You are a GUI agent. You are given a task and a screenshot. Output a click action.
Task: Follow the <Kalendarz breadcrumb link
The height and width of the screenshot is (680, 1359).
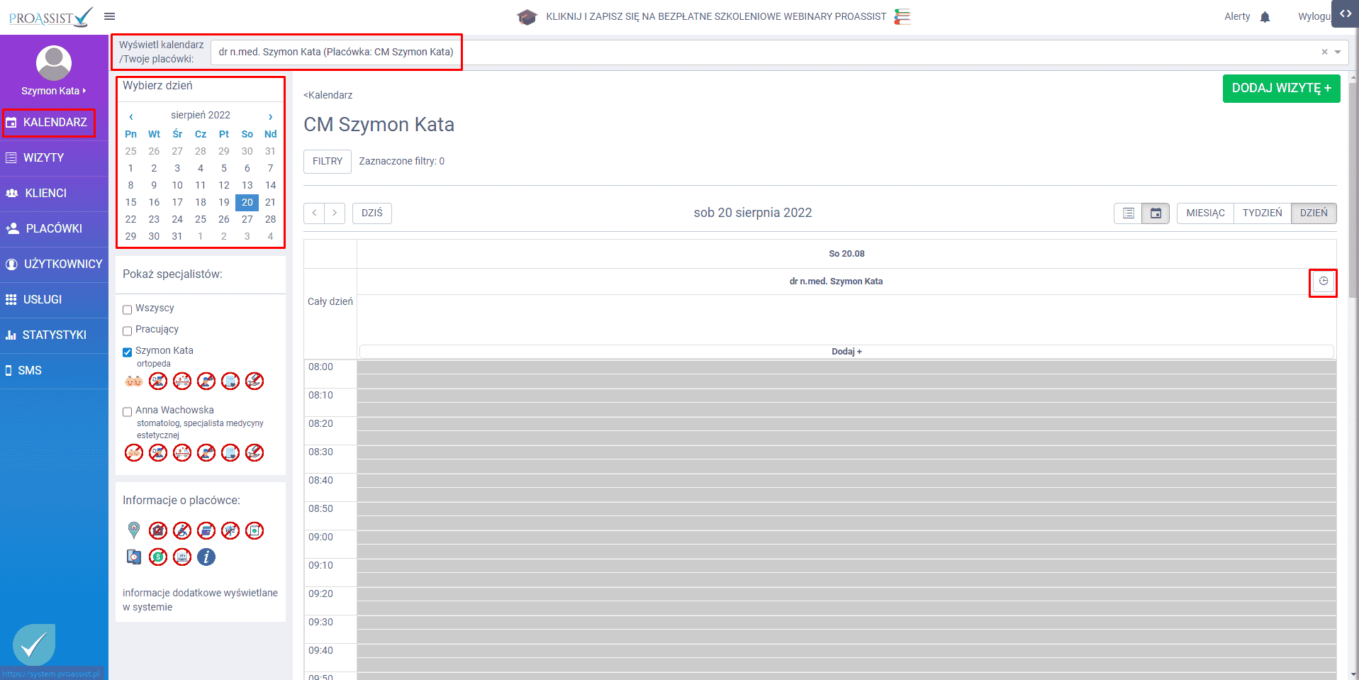click(x=328, y=95)
